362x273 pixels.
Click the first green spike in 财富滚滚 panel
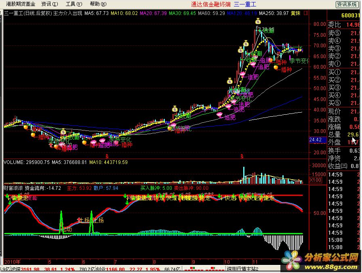point(61,222)
